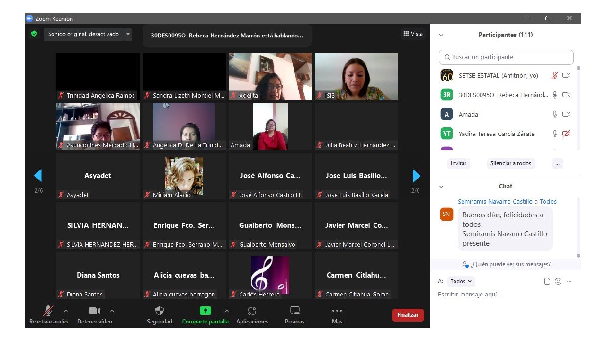Click SETSE ESTATAL camera icon

(x=566, y=75)
